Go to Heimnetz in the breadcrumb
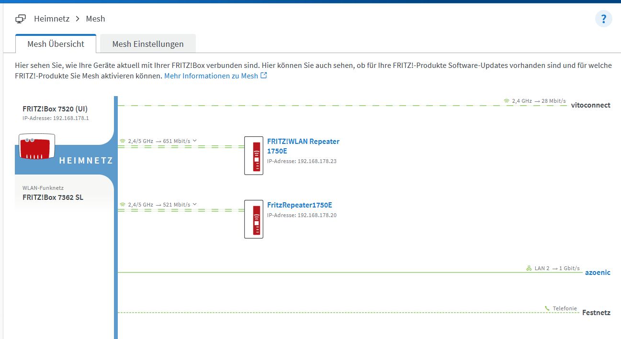 click(x=52, y=19)
